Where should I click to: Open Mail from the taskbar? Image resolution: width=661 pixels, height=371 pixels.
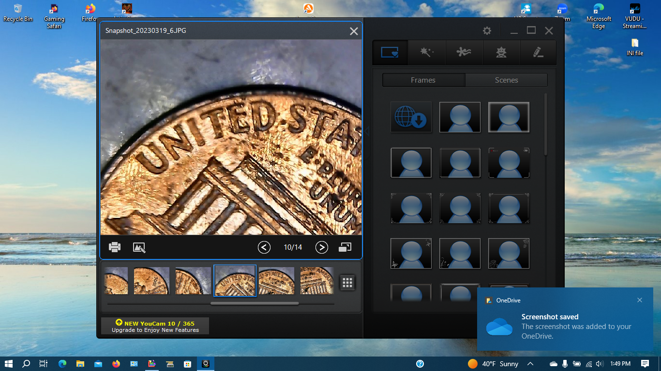[98, 364]
